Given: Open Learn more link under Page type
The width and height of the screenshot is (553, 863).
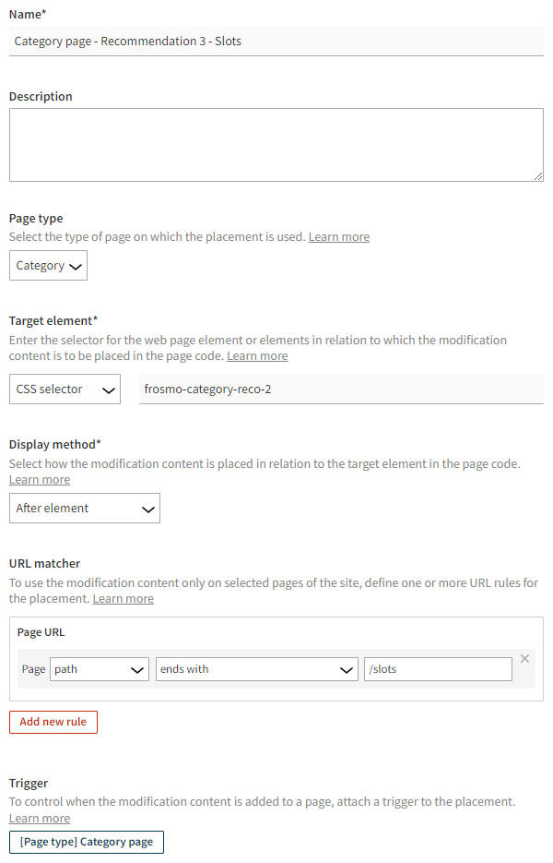Looking at the screenshot, I should (338, 236).
